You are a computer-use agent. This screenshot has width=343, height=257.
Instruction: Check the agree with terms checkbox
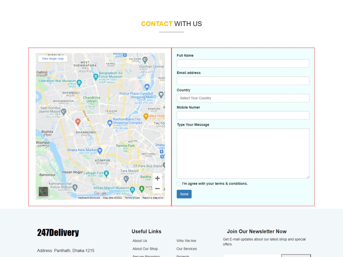coord(178,184)
